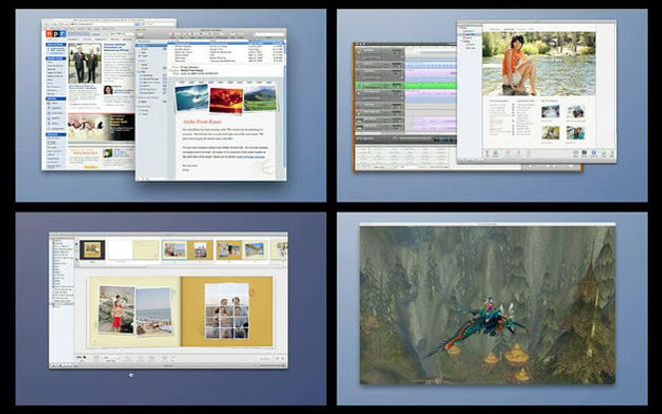Open the photo of two men on NPR page
This screenshot has height=414, width=662.
85,63
